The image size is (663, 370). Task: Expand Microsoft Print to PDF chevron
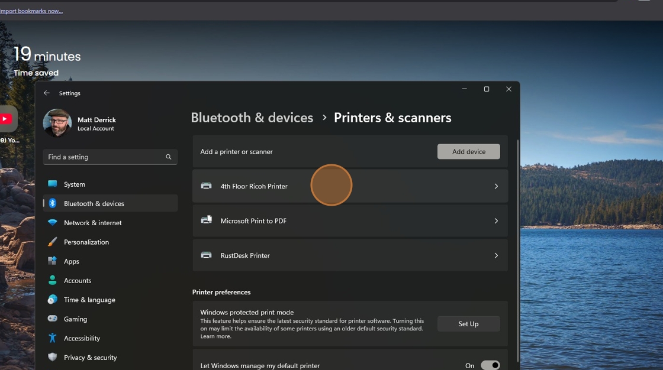pyautogui.click(x=496, y=221)
